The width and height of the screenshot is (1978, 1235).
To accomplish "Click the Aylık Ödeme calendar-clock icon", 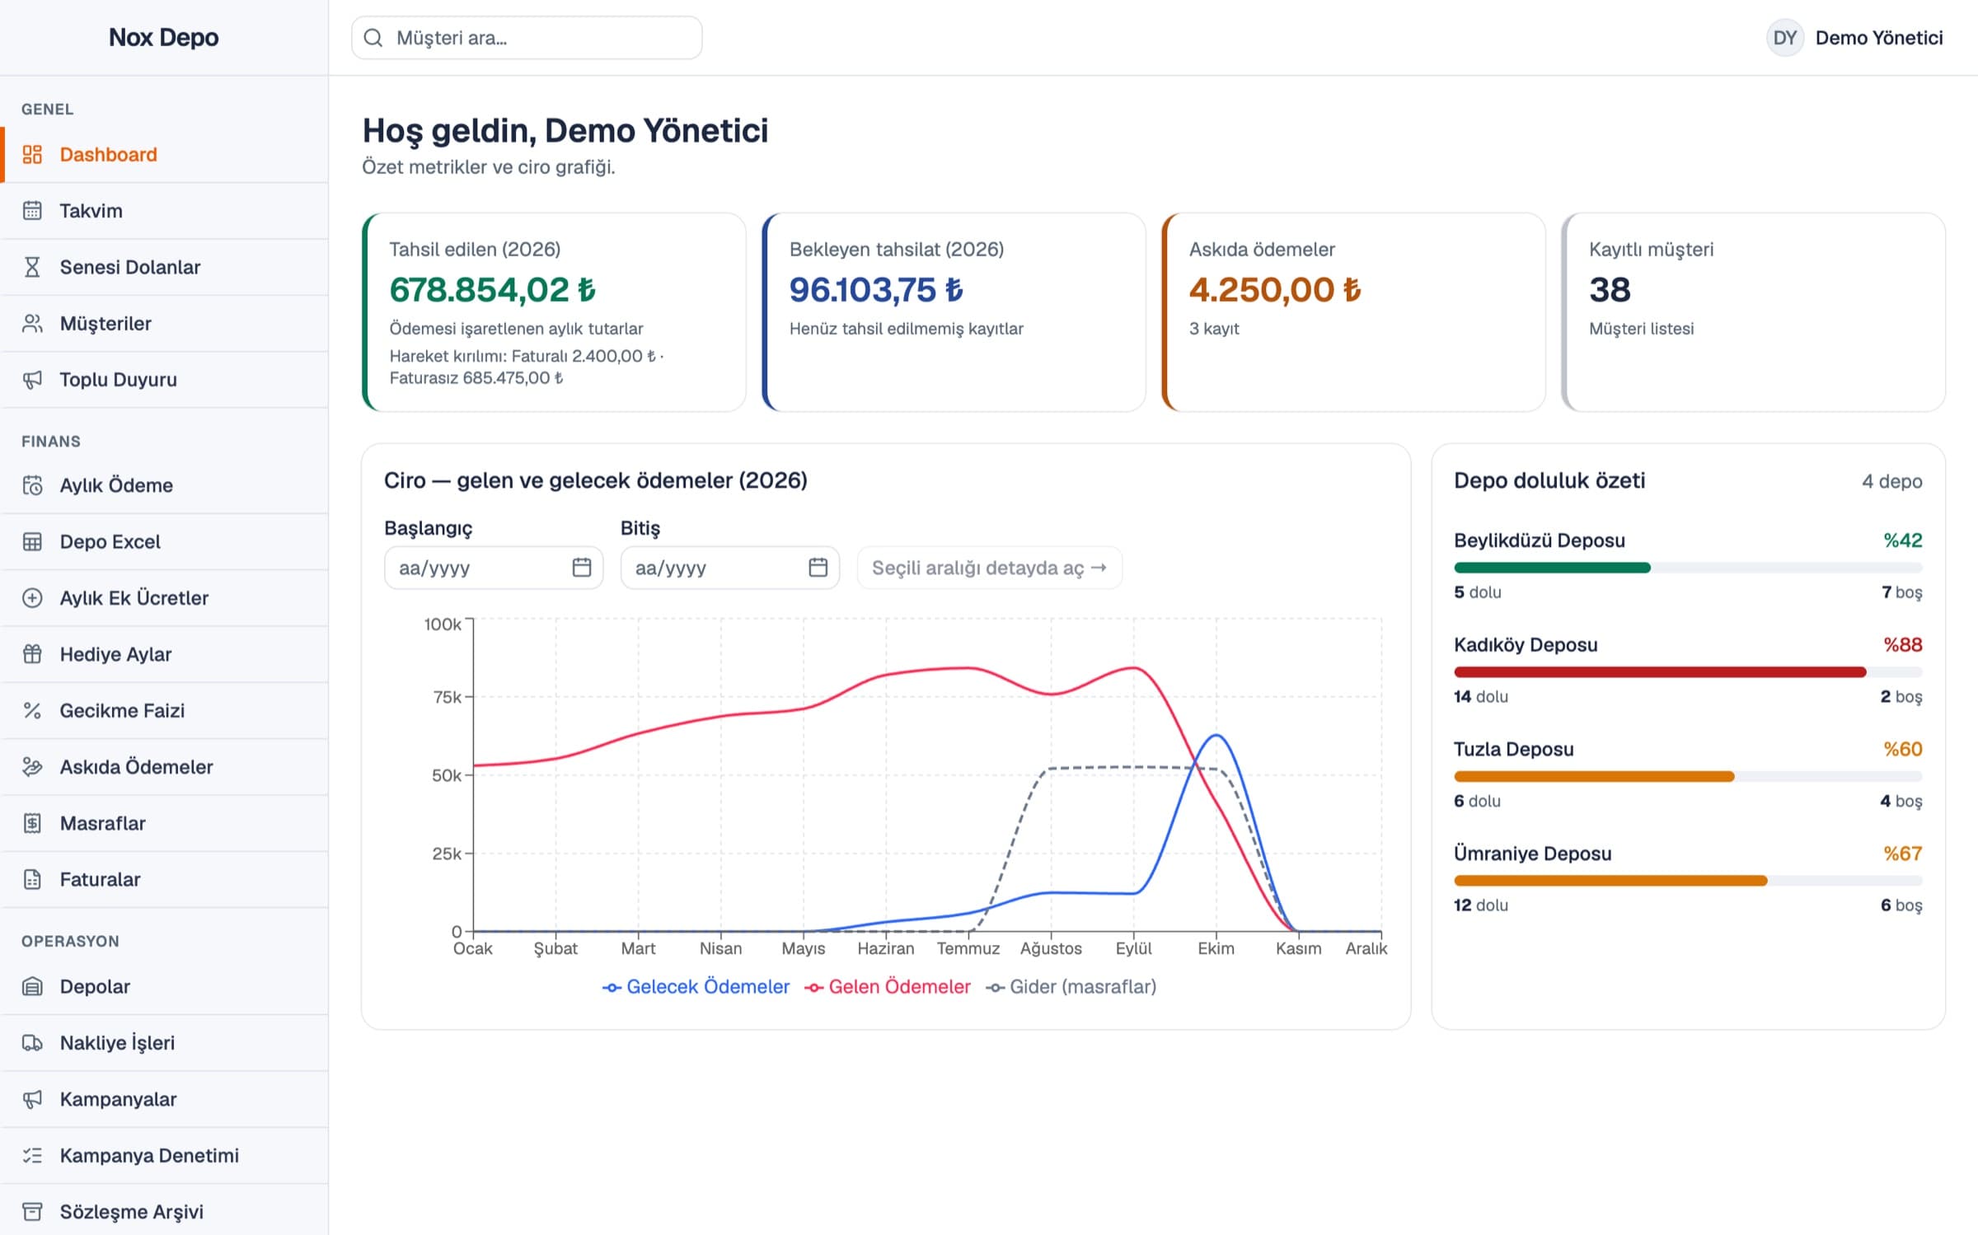I will tap(32, 485).
